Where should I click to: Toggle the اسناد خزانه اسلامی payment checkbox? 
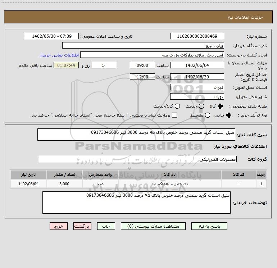(174, 115)
